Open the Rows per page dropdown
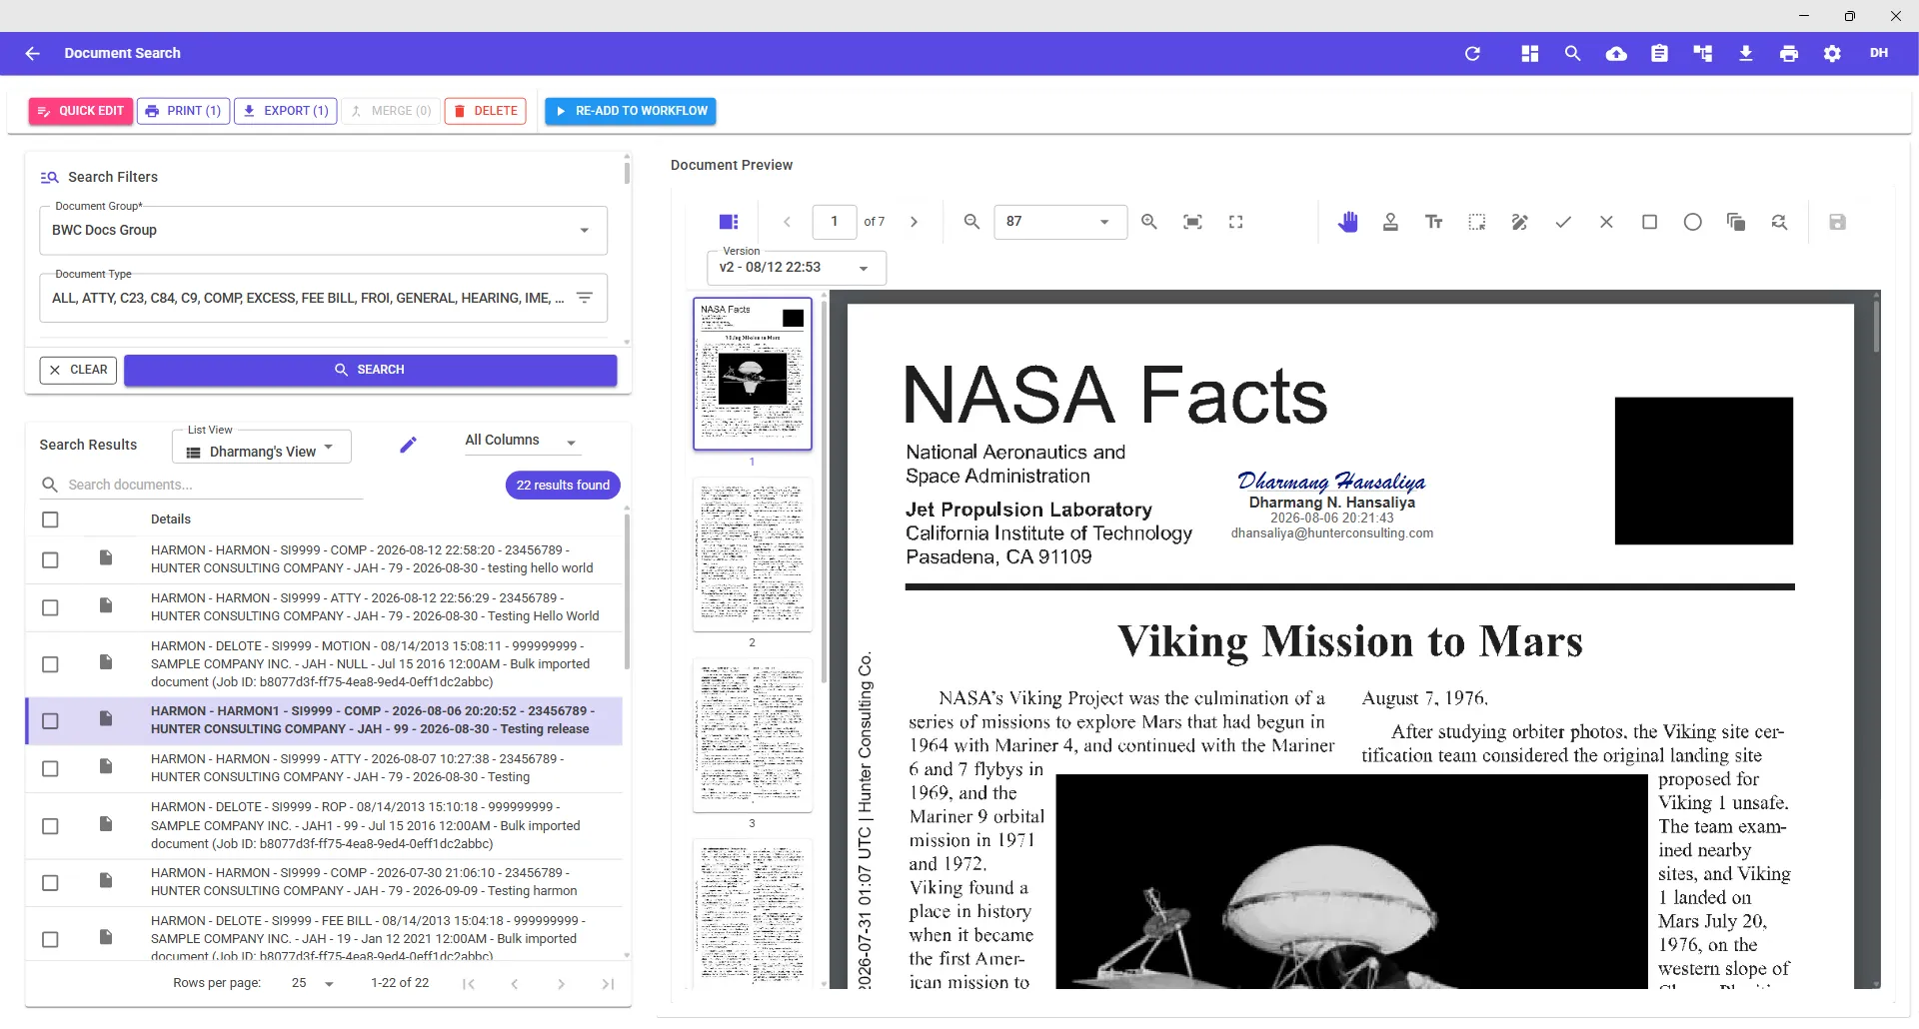This screenshot has height=1029, width=1919. (313, 984)
